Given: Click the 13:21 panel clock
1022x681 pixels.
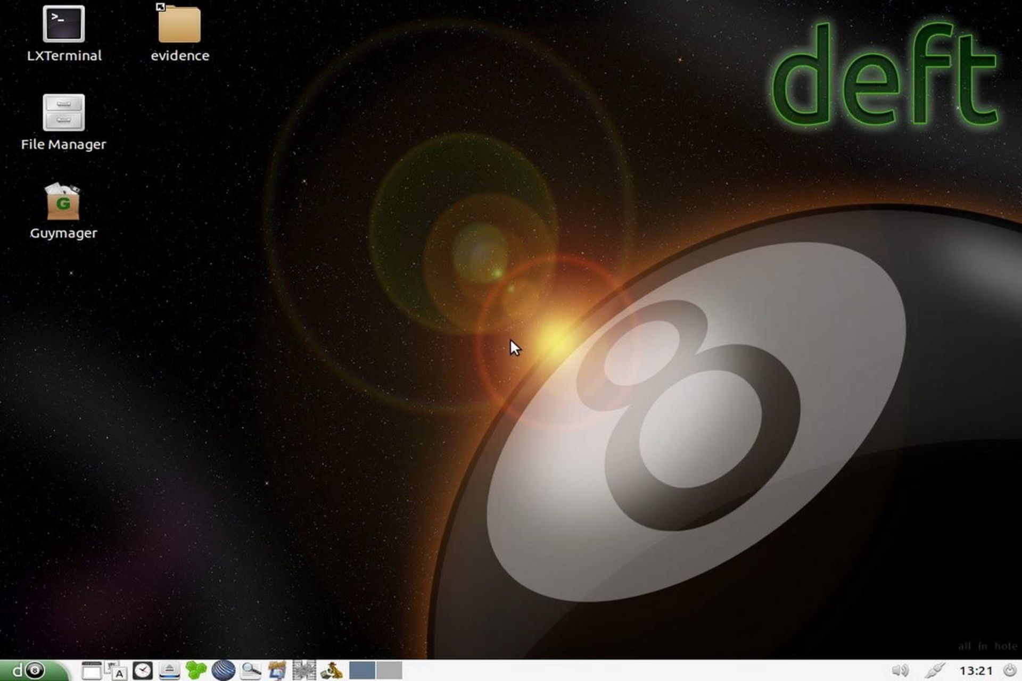Looking at the screenshot, I should tap(976, 671).
